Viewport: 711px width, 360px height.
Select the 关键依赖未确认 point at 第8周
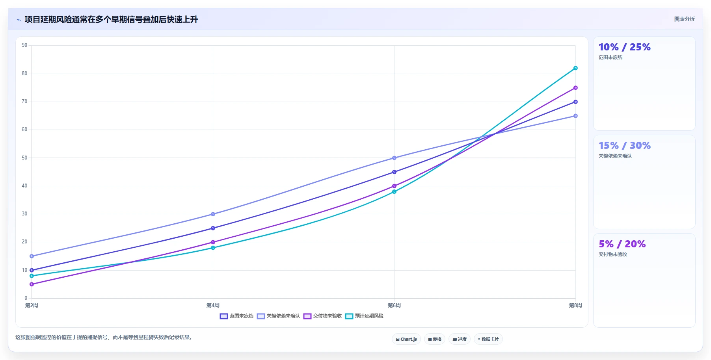click(x=575, y=116)
